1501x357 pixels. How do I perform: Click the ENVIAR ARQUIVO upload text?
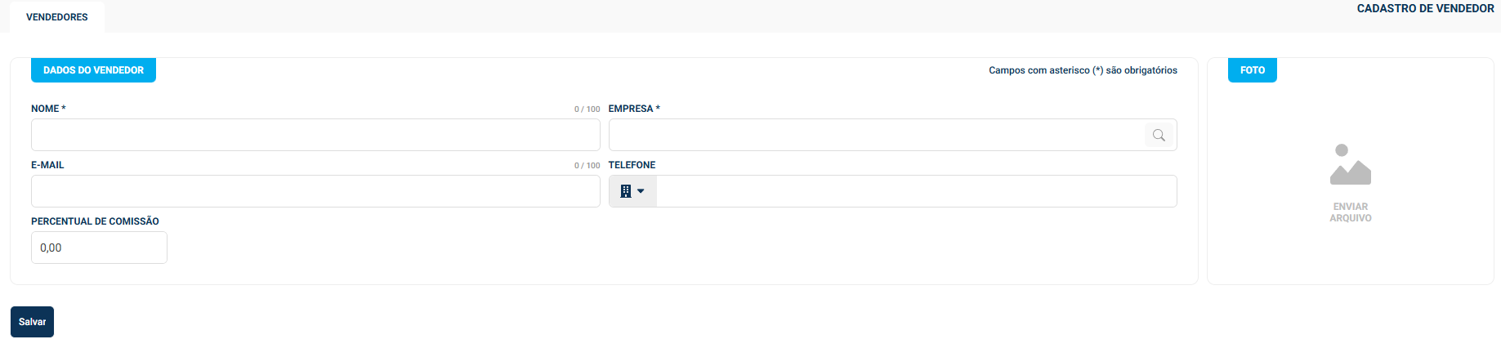(1350, 212)
